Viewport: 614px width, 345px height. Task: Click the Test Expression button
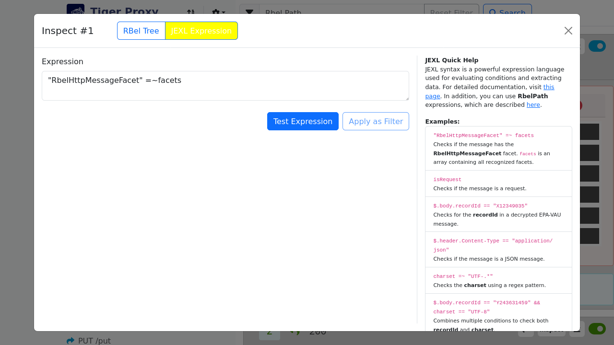tap(303, 121)
